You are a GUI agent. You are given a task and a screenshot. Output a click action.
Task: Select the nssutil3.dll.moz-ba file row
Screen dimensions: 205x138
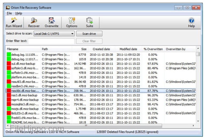(x=101, y=82)
